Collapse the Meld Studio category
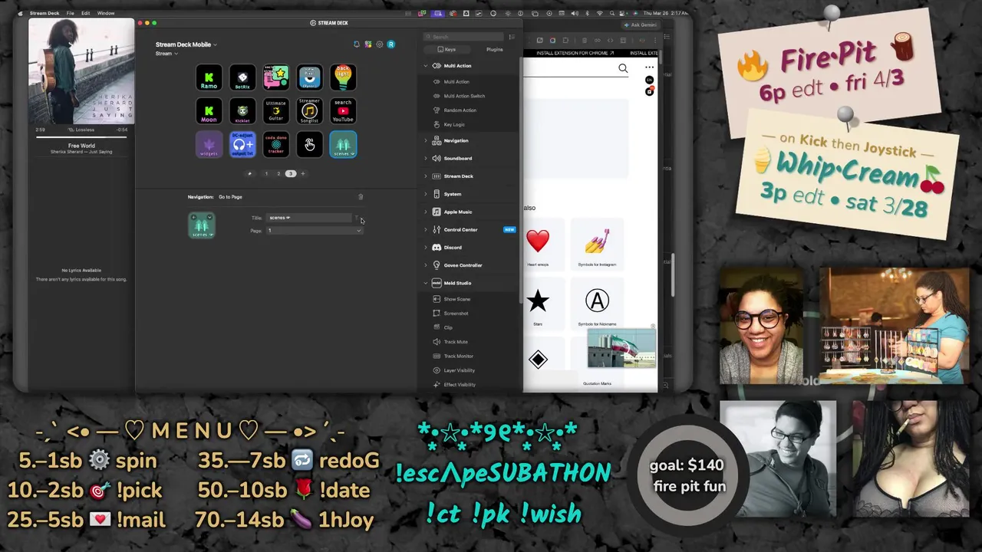Image resolution: width=982 pixels, height=552 pixels. tap(426, 283)
